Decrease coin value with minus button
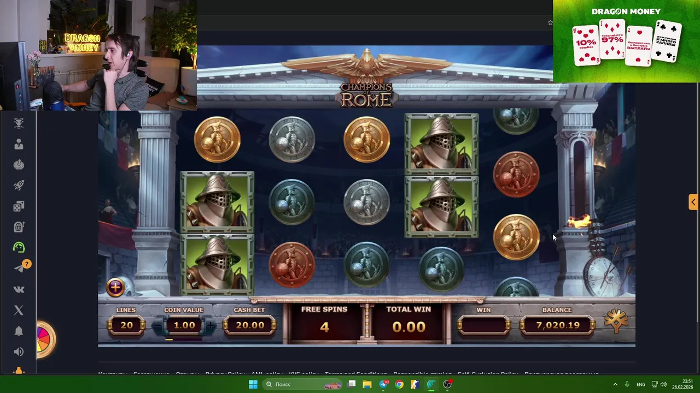Screen dimensions: 700x393 157,326
